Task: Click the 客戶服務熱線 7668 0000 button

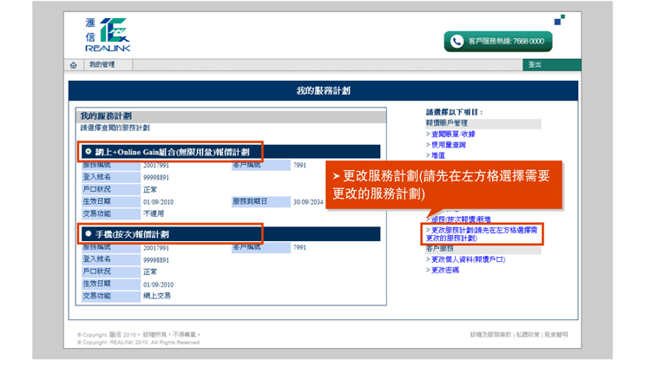Action: coord(498,41)
